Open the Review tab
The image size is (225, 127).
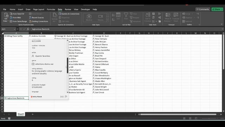(x=68, y=10)
